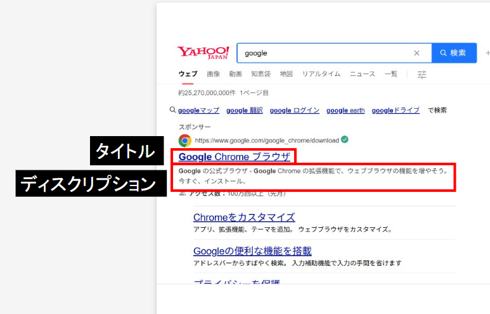Switch to the 画像 tab
The width and height of the screenshot is (490, 314).
[x=214, y=74]
